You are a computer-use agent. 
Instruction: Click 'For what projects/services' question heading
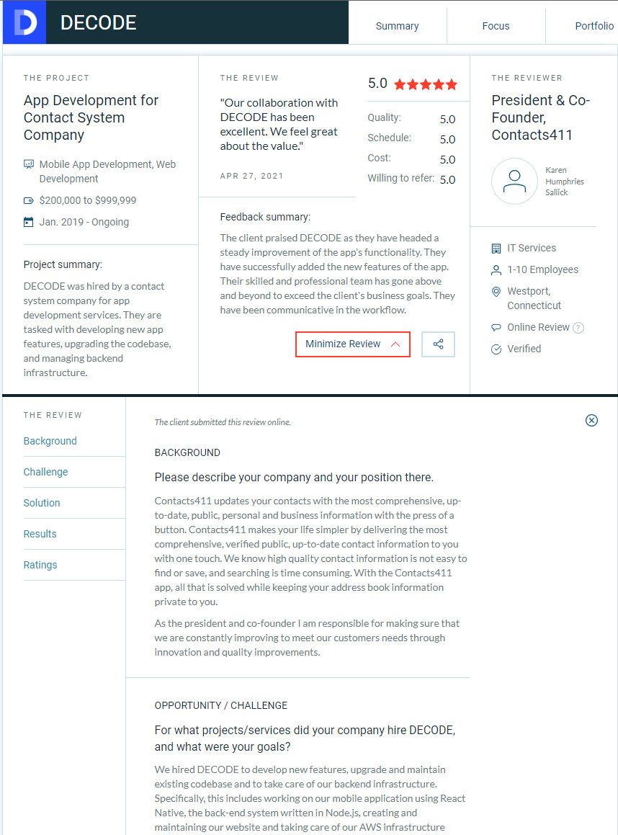pyautogui.click(x=305, y=738)
